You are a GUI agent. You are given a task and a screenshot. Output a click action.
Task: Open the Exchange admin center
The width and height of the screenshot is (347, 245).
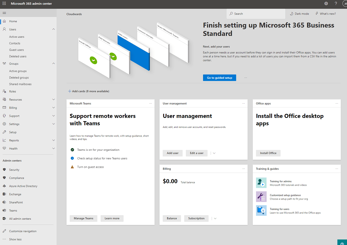(x=15, y=194)
